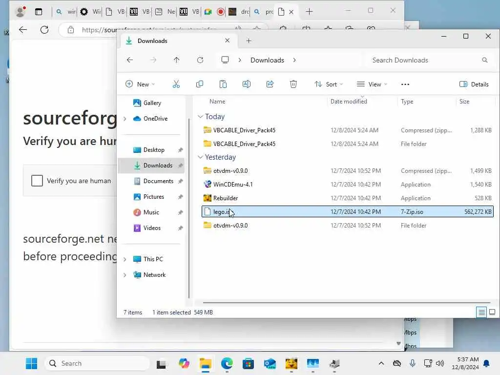Expand This PC in navigation pane
The height and width of the screenshot is (375, 500).
click(x=125, y=259)
